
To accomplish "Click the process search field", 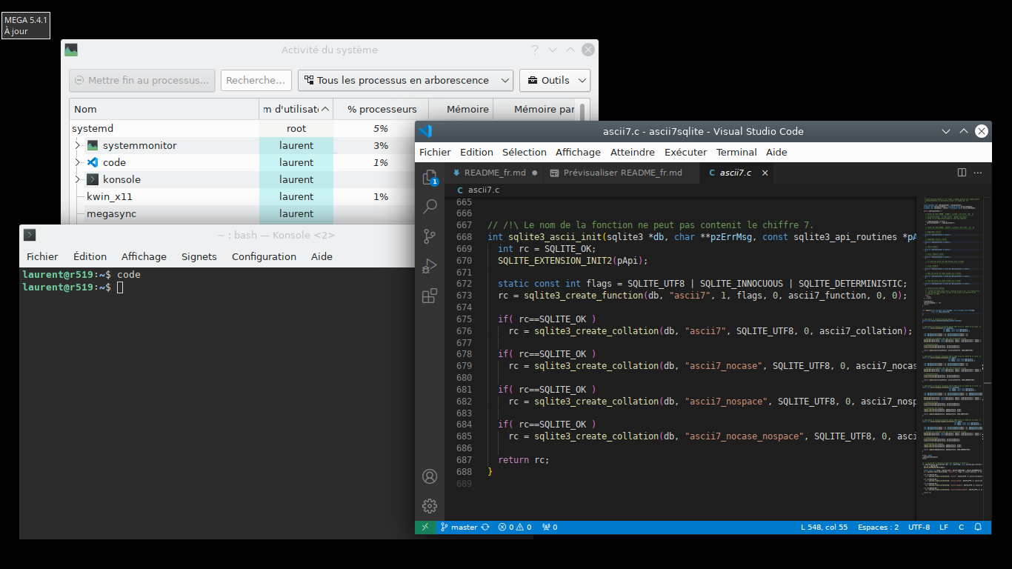I will tap(256, 80).
